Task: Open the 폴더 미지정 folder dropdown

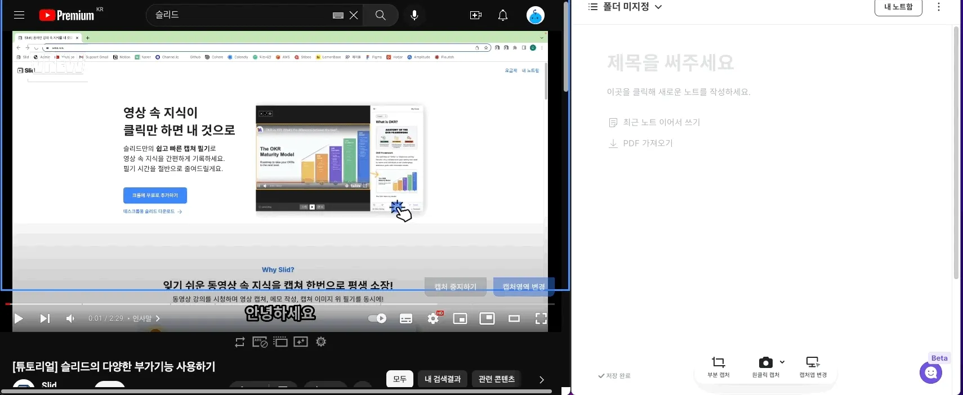Action: pos(632,7)
